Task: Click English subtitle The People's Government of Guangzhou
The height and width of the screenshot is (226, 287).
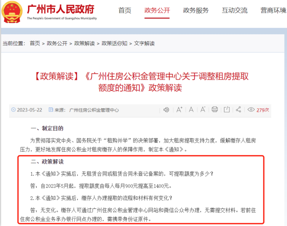Action: click(x=62, y=18)
